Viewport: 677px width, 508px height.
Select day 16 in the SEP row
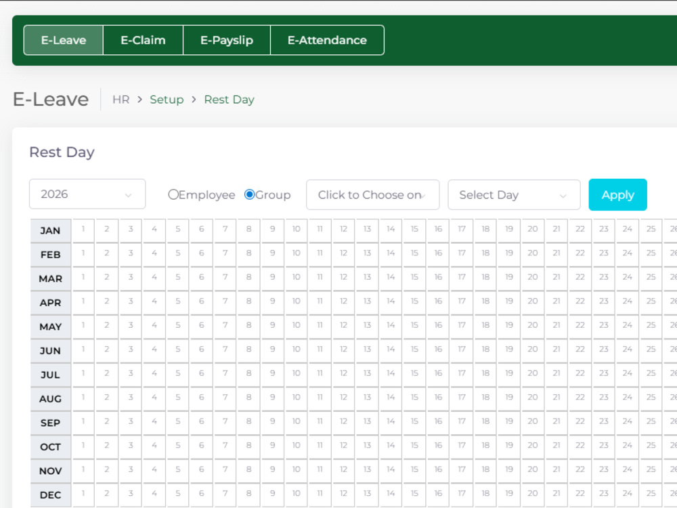tap(438, 421)
